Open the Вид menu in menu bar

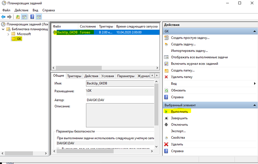[x=35, y=10]
